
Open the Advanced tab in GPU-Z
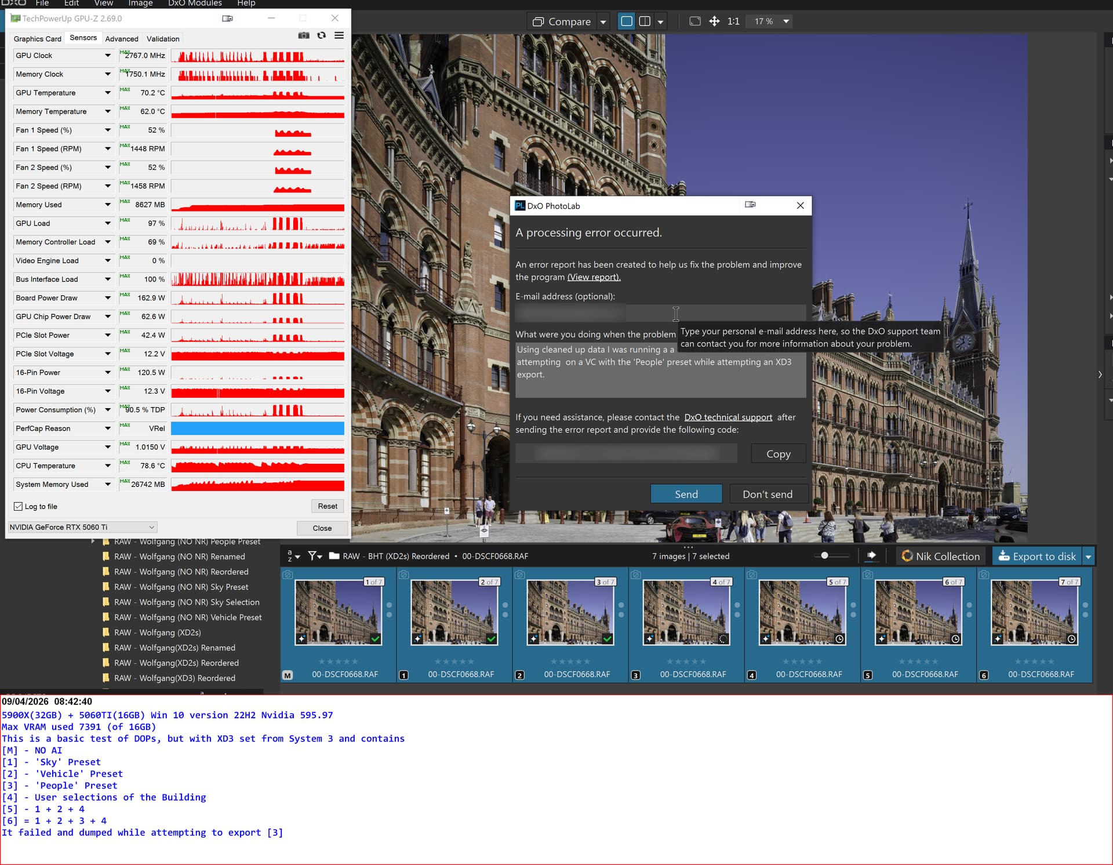click(x=122, y=39)
